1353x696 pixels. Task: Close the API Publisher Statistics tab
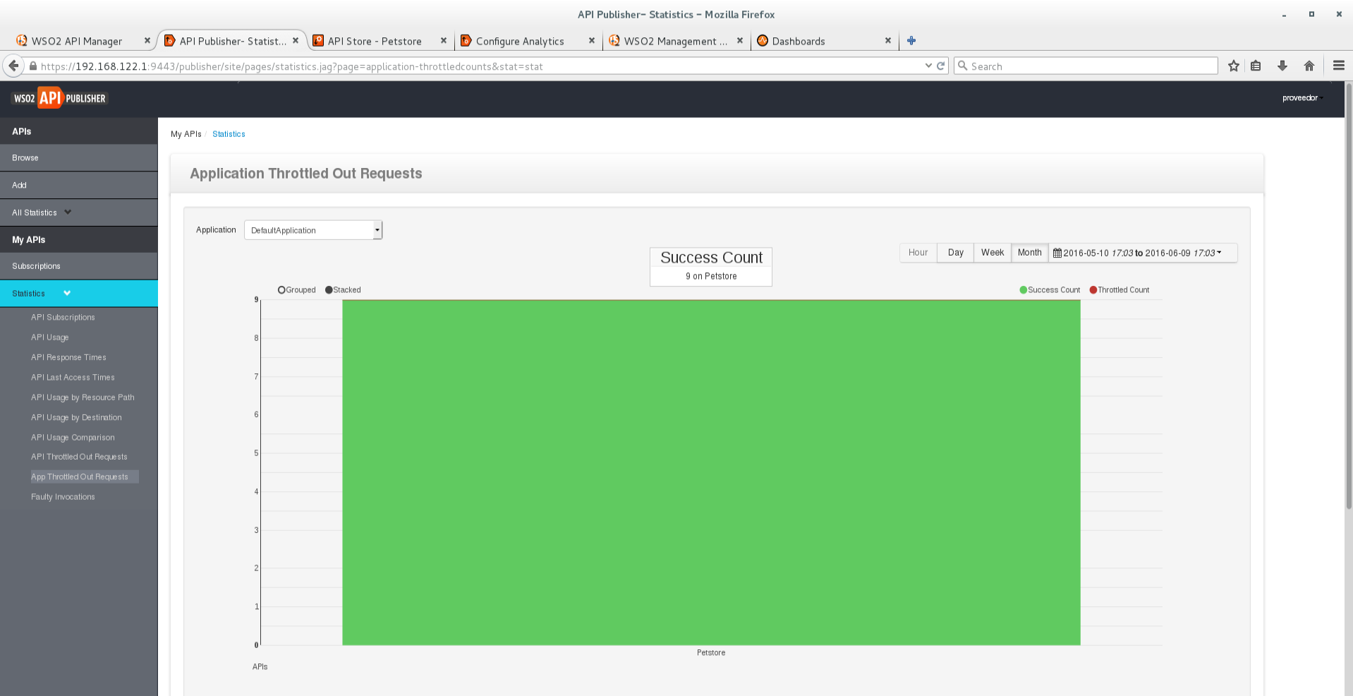tap(296, 41)
